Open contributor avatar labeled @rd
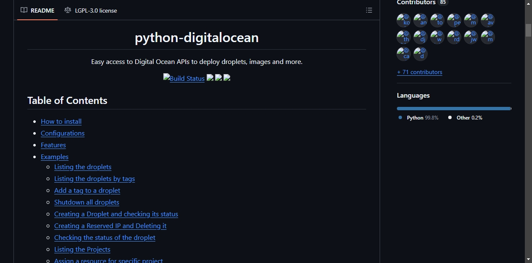 click(454, 37)
